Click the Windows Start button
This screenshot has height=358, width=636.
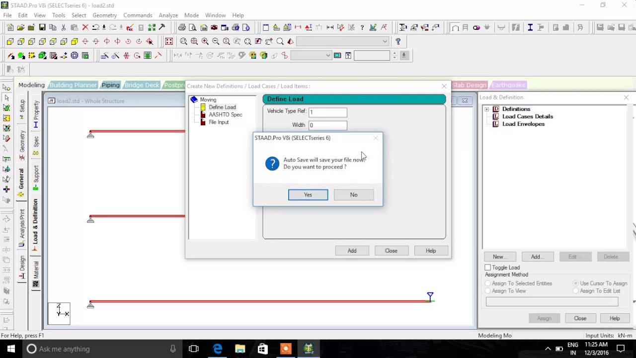pyautogui.click(x=11, y=349)
